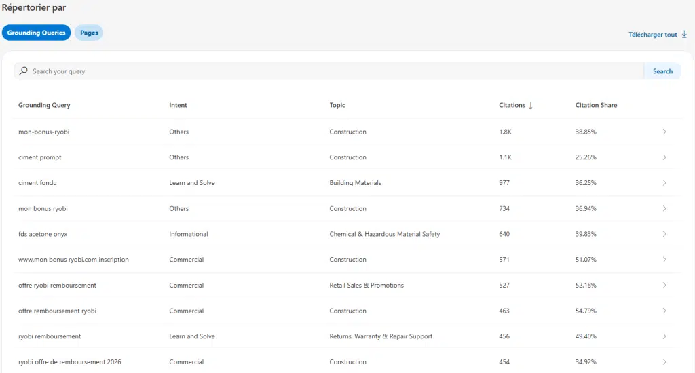This screenshot has height=373, width=695.
Task: Click the Intent column header
Action: pos(178,105)
